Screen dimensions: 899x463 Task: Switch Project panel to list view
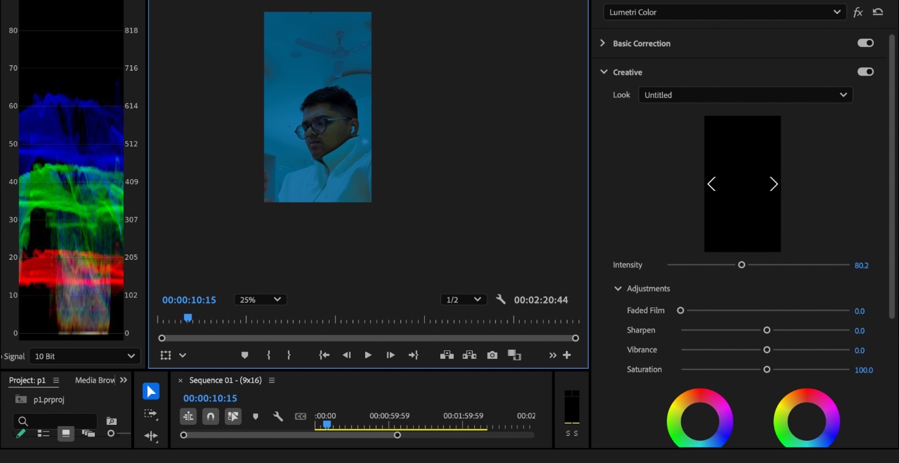(43, 433)
